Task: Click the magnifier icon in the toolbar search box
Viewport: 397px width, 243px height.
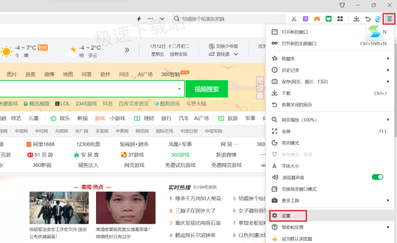Action: 177,19
